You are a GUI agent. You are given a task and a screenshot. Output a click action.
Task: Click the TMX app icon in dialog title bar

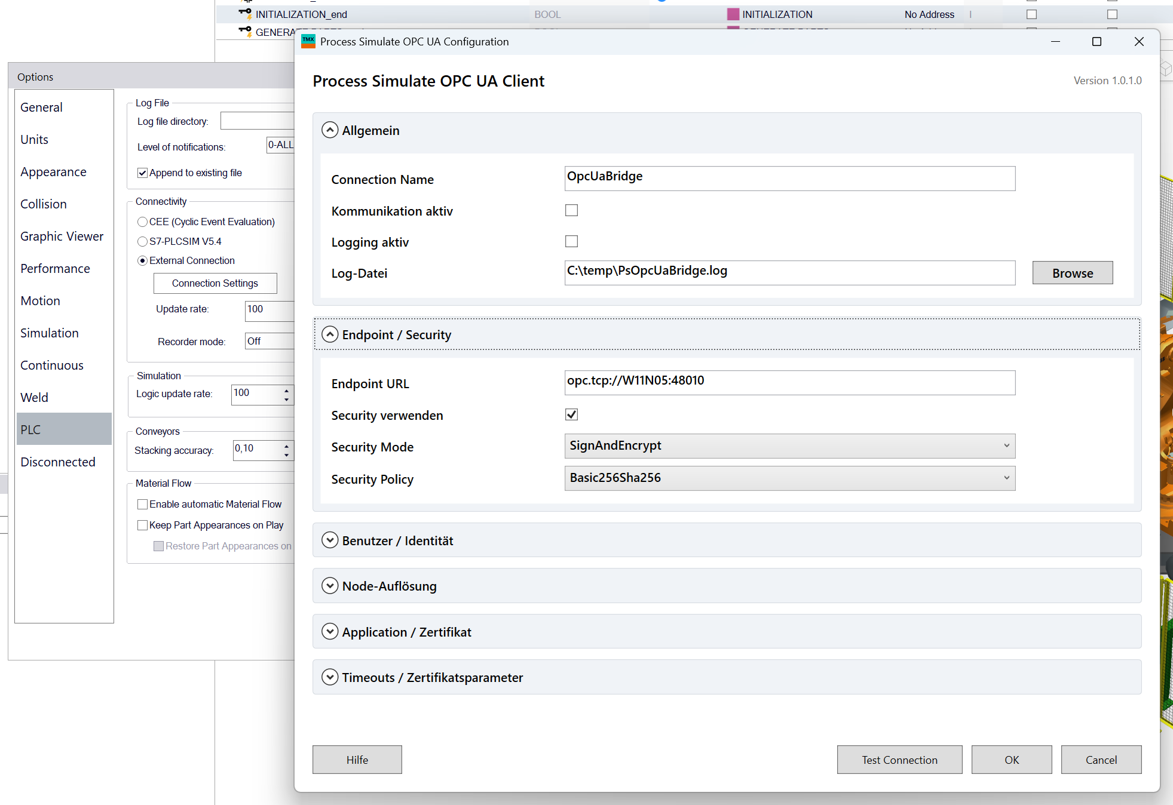308,41
